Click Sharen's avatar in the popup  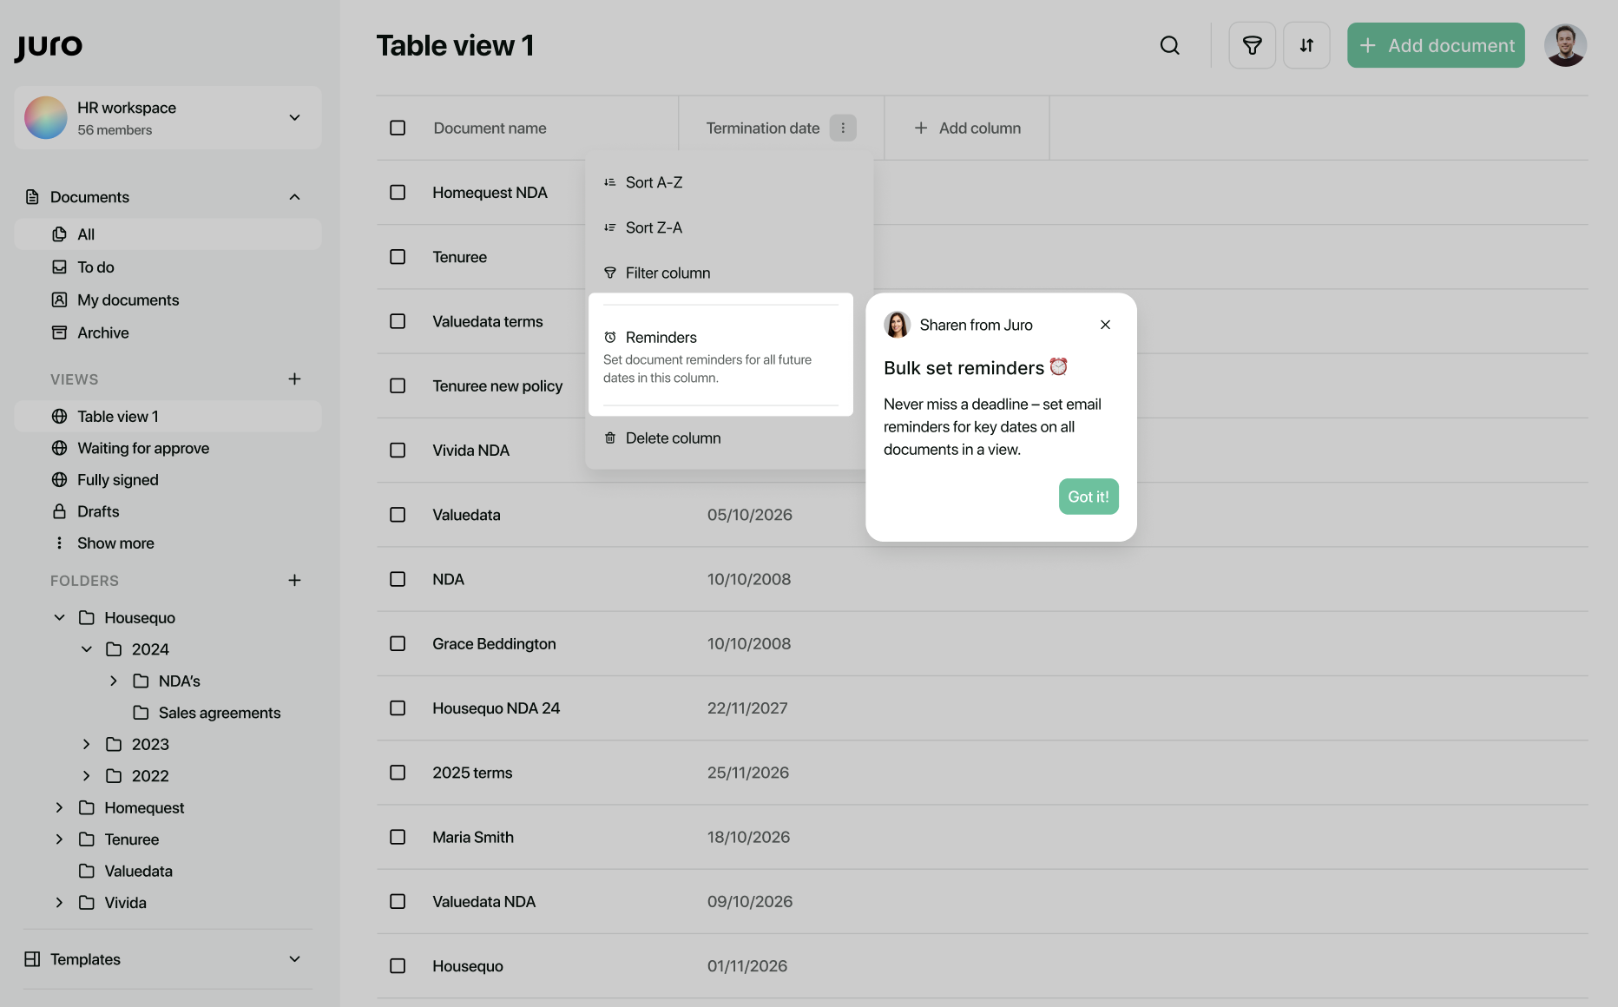(897, 325)
